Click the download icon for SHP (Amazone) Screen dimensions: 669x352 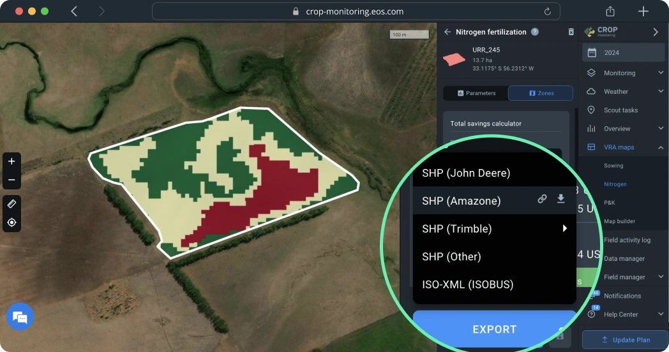pos(560,199)
